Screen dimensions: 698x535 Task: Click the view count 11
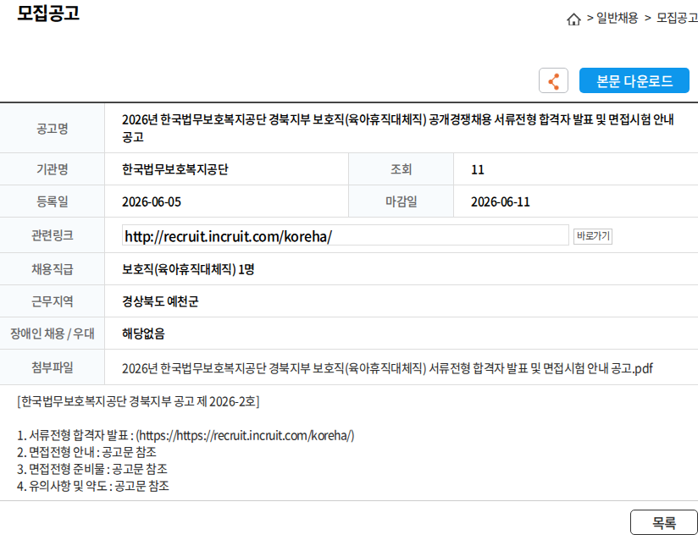click(x=477, y=170)
